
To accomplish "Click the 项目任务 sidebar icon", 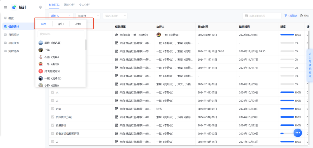I will pyautogui.click(x=6, y=43).
